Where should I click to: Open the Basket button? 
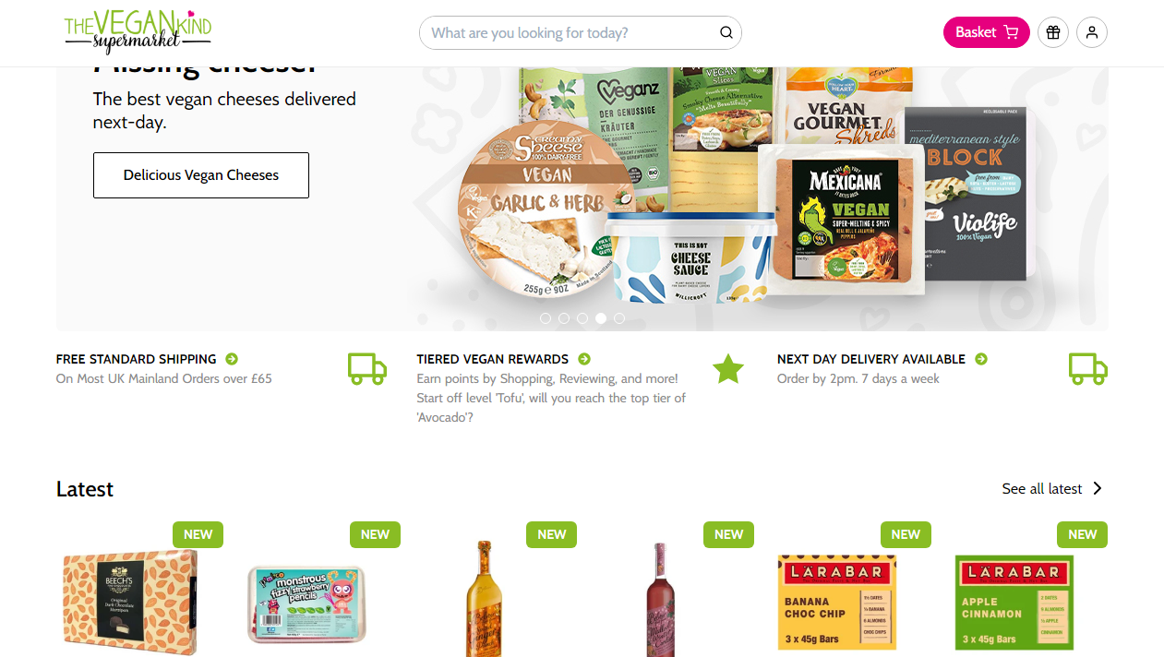point(986,32)
